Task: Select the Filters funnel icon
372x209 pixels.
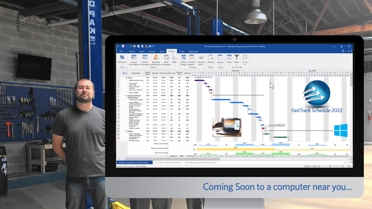Action: pyautogui.click(x=236, y=57)
